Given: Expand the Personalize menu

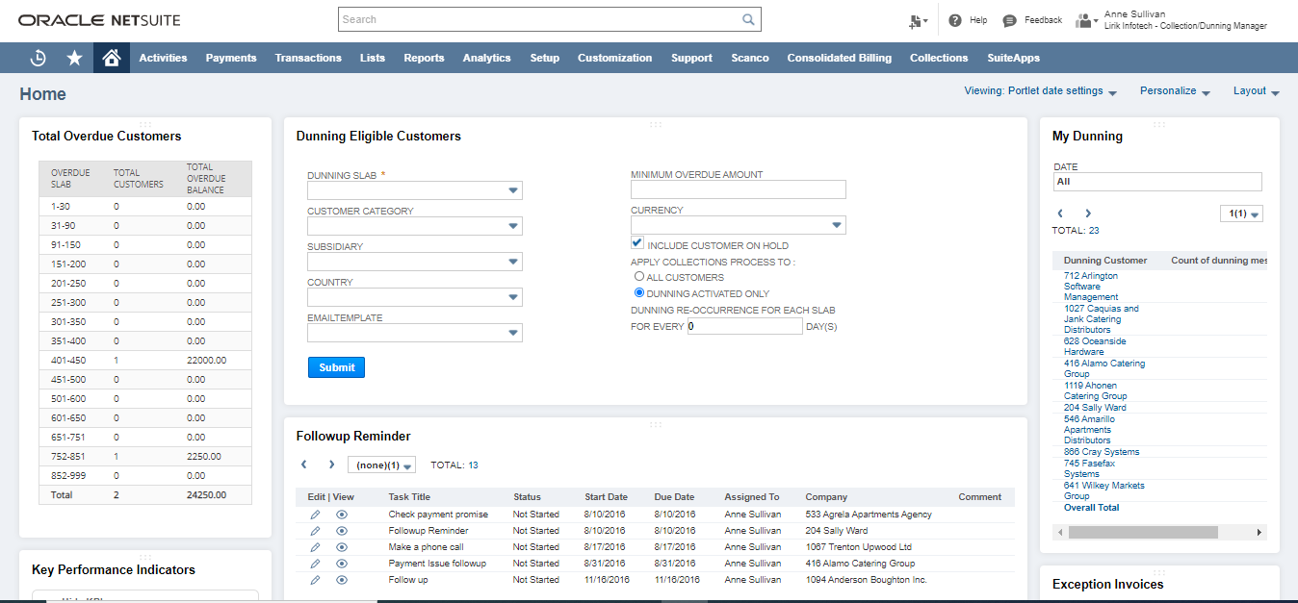Looking at the screenshot, I should pos(1176,91).
